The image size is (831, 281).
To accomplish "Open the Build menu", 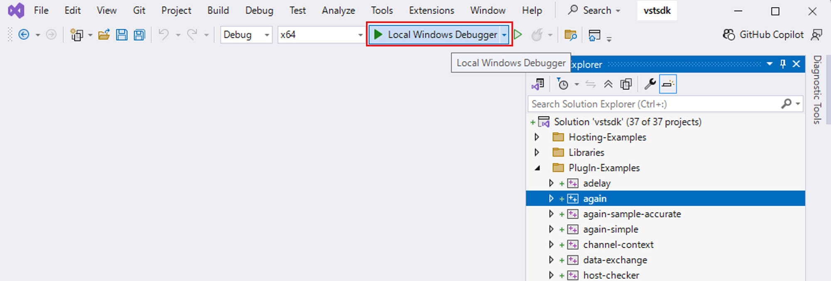I will coord(218,10).
